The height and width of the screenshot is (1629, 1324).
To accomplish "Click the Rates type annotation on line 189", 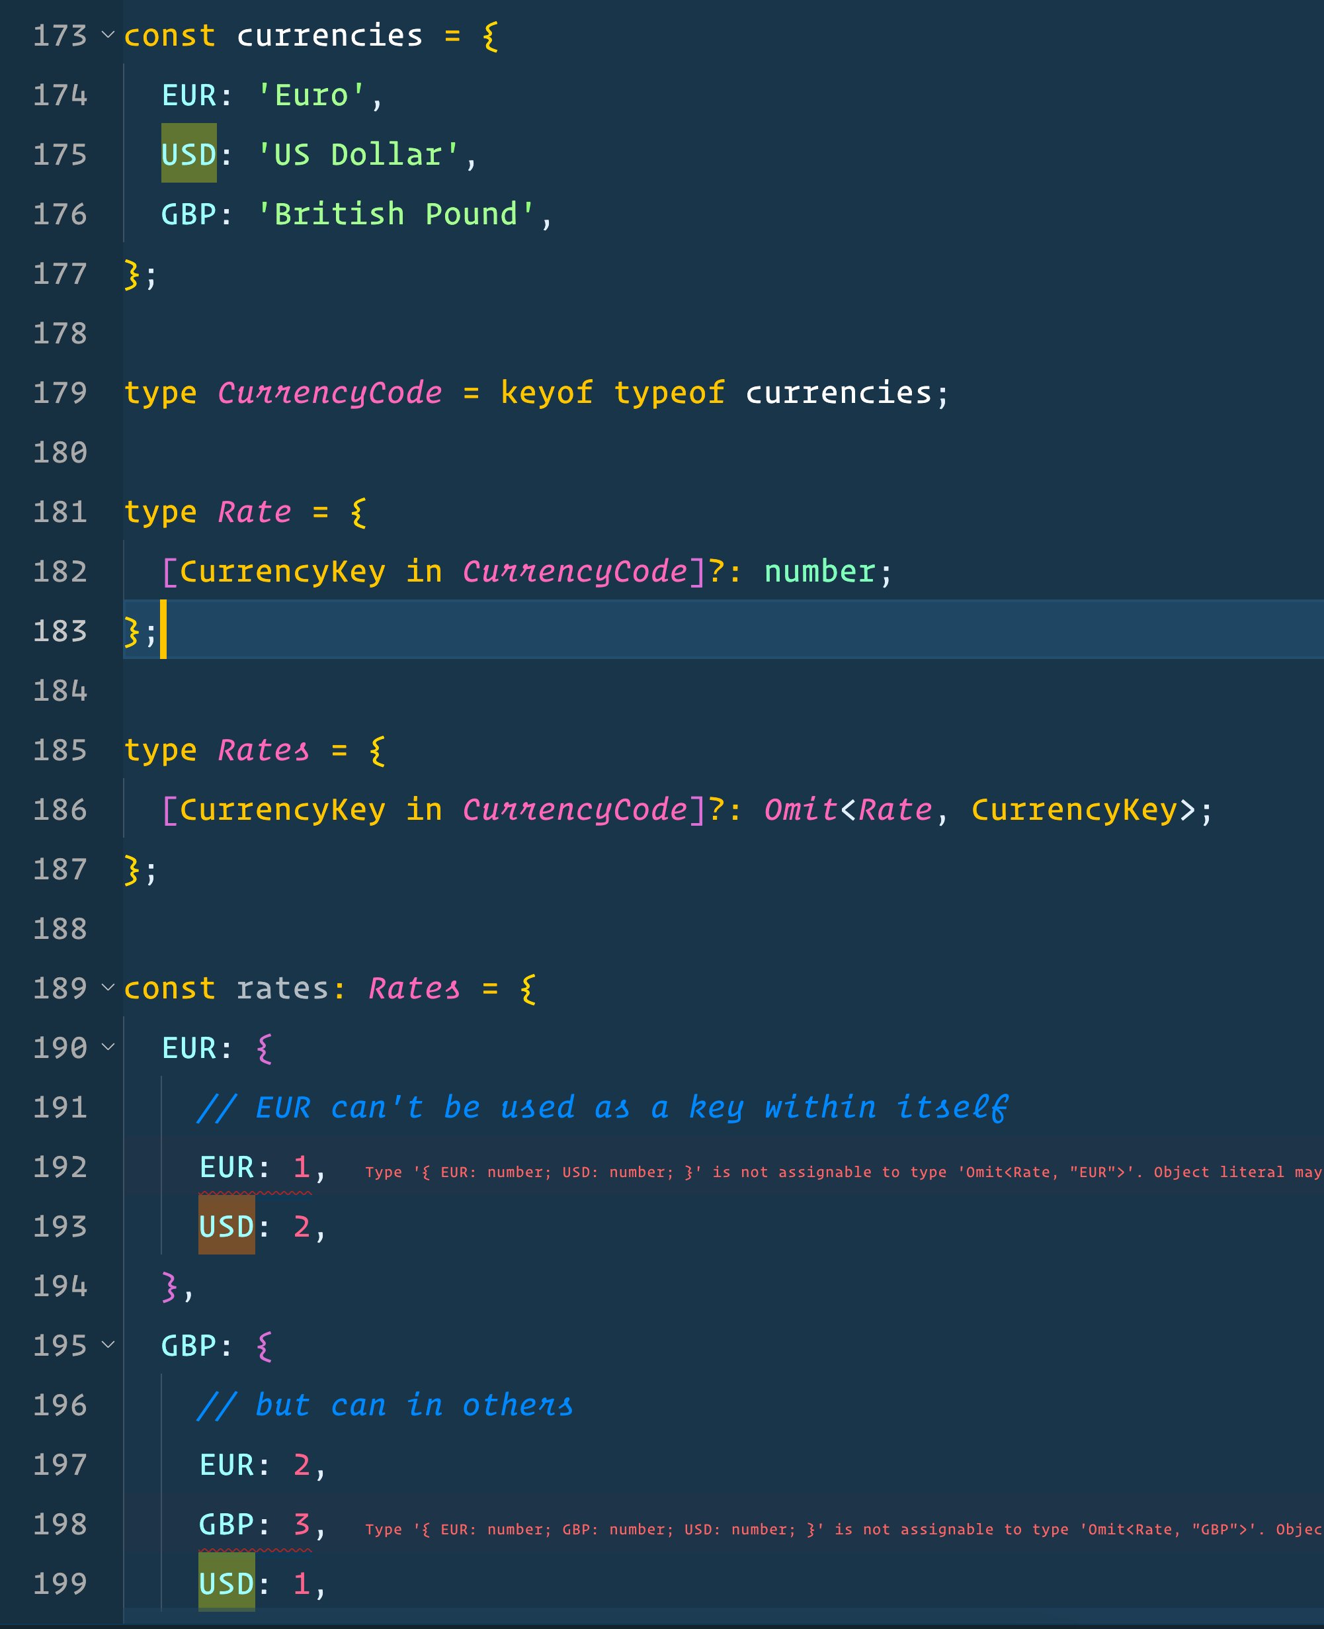I will point(414,988).
